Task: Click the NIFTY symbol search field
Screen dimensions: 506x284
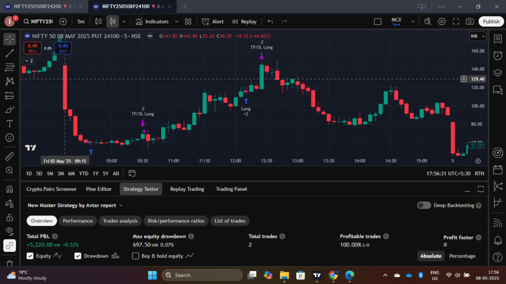Action: click(x=39, y=22)
